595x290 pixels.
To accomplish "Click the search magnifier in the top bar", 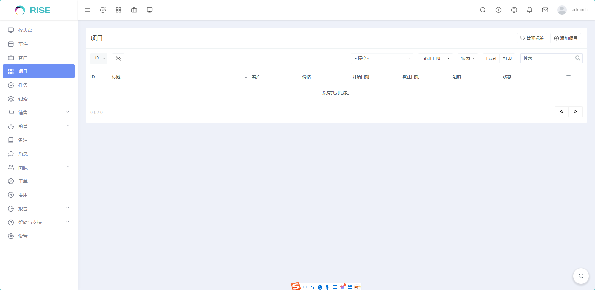I will [483, 10].
